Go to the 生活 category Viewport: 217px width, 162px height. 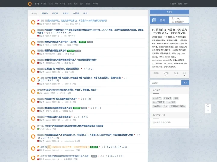pyautogui.click(x=51, y=4)
